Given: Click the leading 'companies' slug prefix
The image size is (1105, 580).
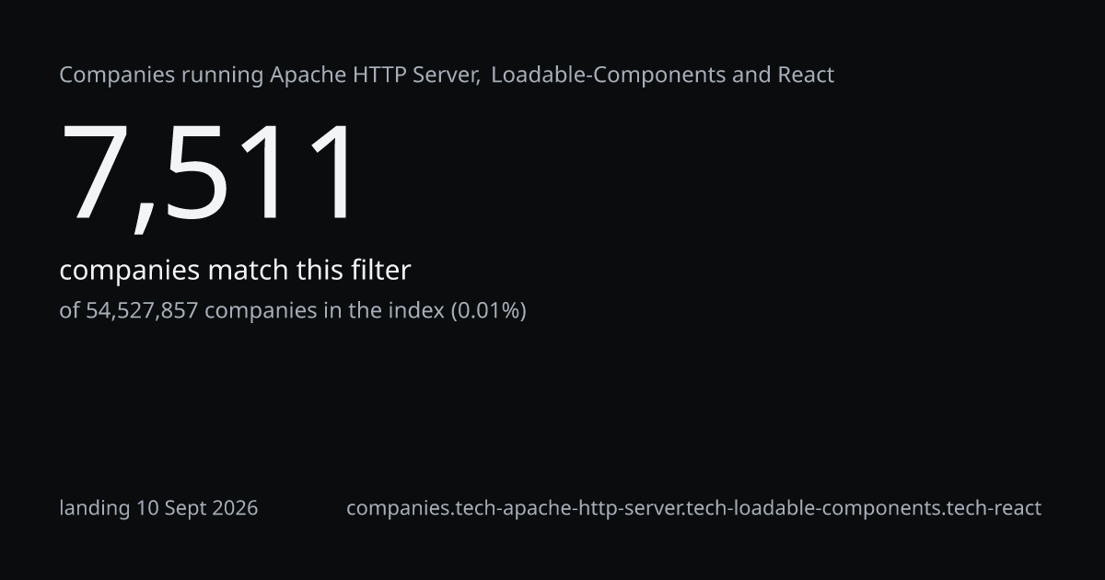Looking at the screenshot, I should 399,508.
